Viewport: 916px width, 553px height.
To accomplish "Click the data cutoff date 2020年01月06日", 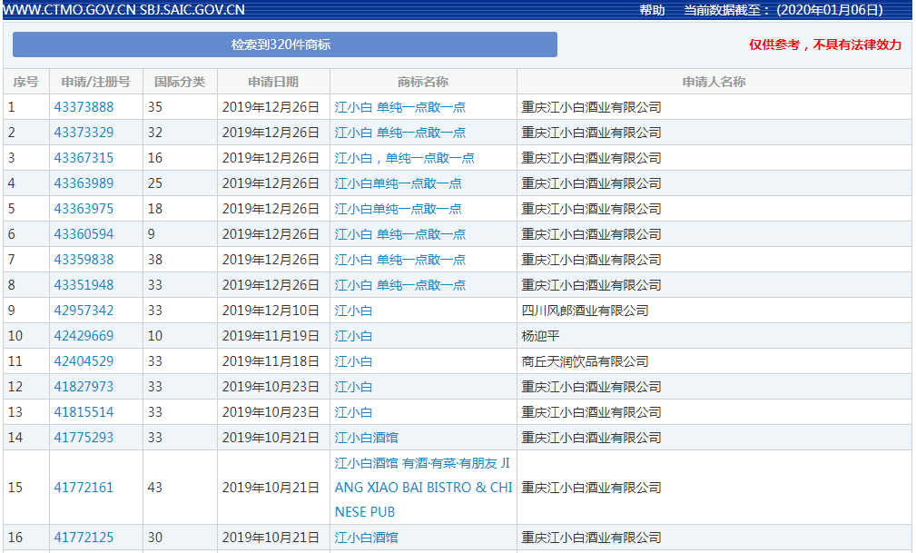I will pyautogui.click(x=830, y=10).
